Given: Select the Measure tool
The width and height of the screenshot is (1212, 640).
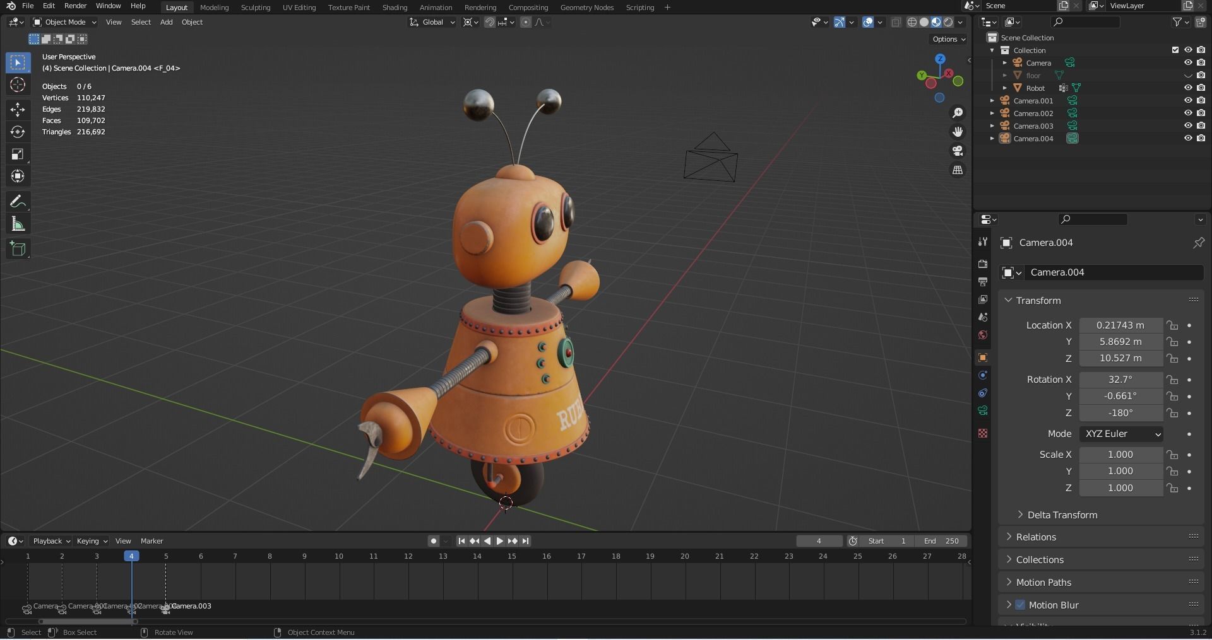Looking at the screenshot, I should pyautogui.click(x=18, y=224).
